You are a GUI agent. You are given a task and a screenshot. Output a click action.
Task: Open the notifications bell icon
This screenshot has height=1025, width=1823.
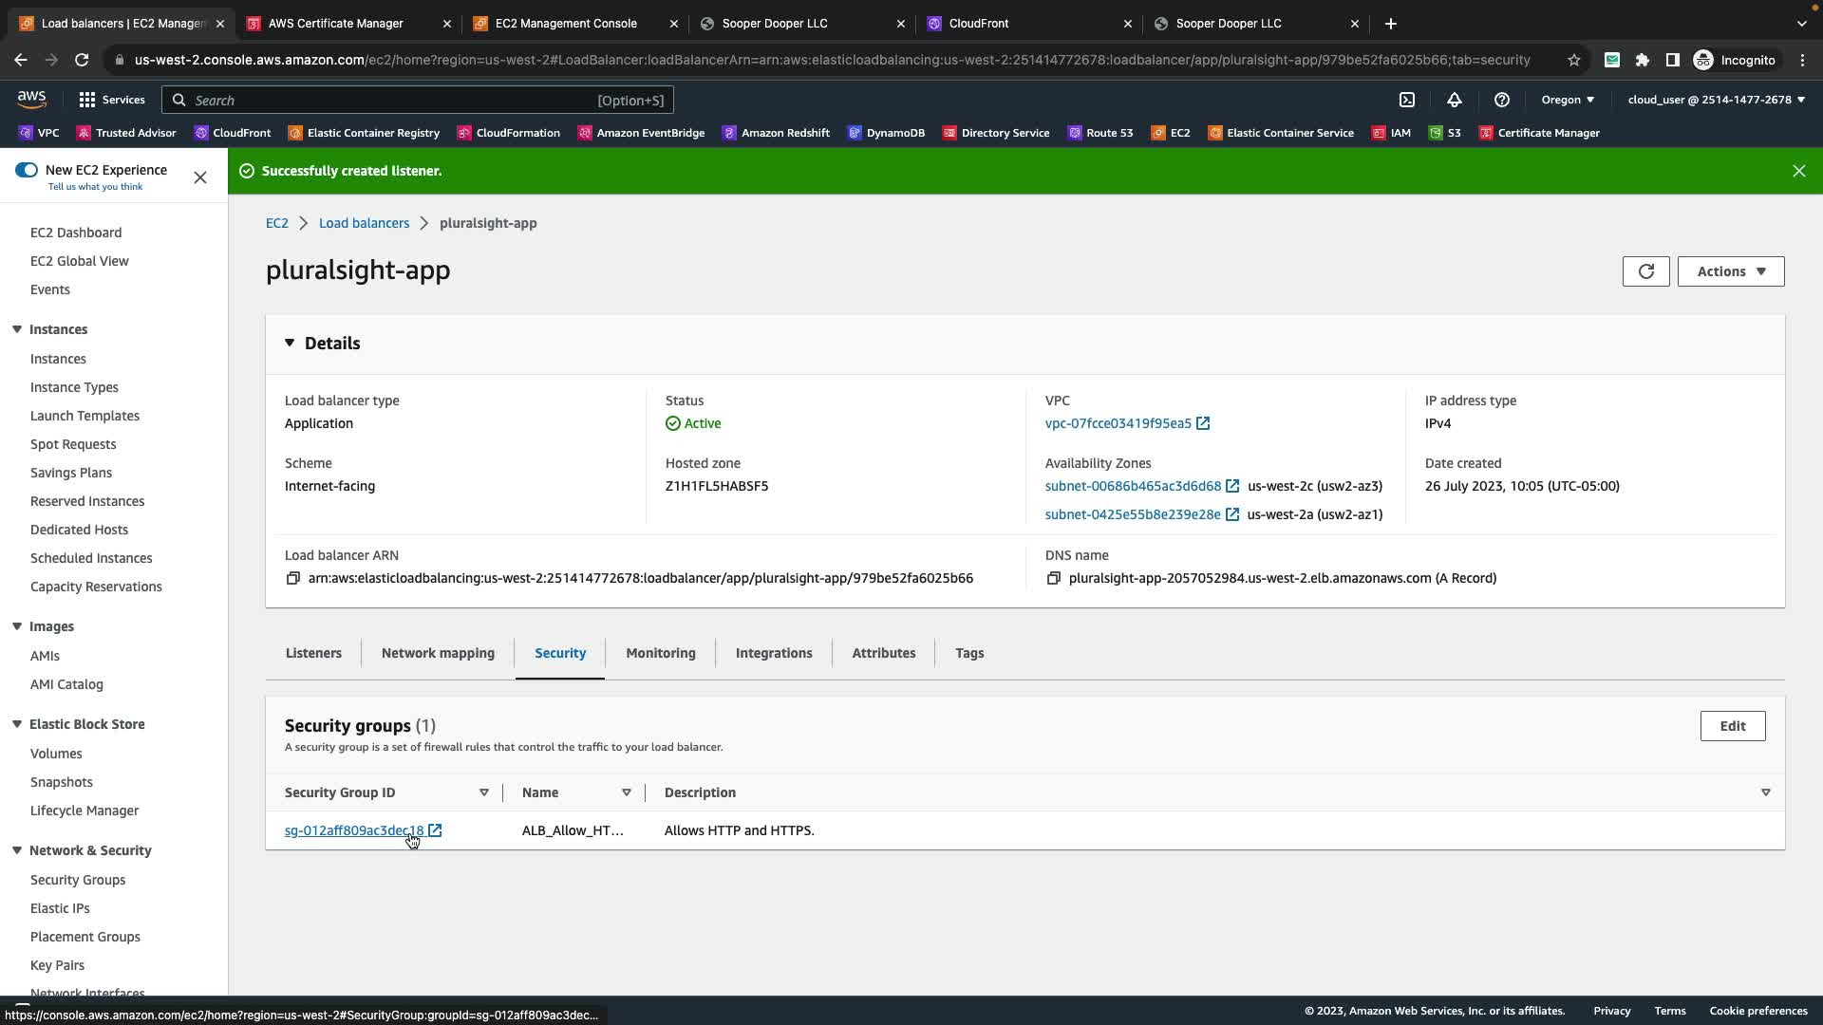pos(1455,100)
